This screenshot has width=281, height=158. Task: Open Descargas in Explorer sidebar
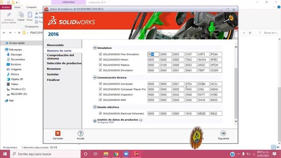[16, 54]
